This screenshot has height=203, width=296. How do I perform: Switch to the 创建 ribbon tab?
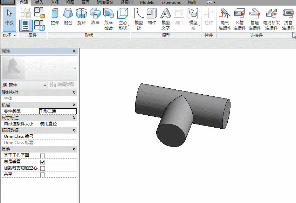[x=24, y=2]
